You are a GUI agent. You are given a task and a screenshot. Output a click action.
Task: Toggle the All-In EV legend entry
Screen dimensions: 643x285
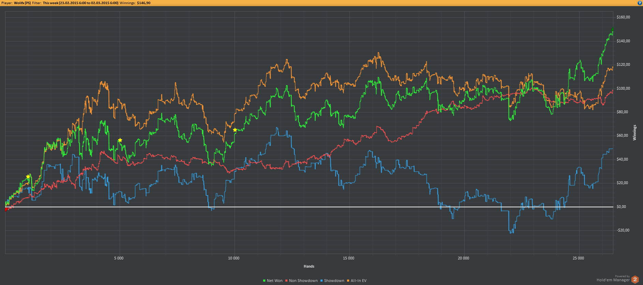(357, 281)
